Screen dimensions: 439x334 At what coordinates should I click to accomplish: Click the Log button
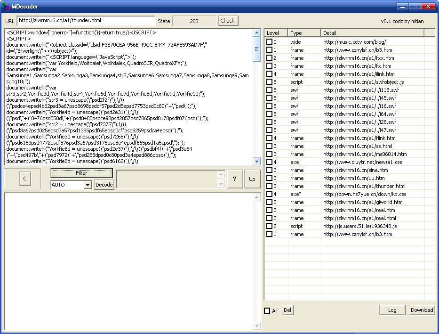point(392,310)
